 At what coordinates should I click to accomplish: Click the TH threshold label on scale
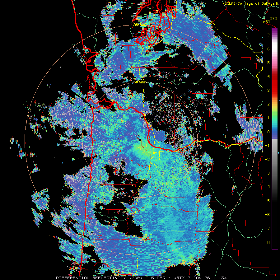click(x=267, y=242)
